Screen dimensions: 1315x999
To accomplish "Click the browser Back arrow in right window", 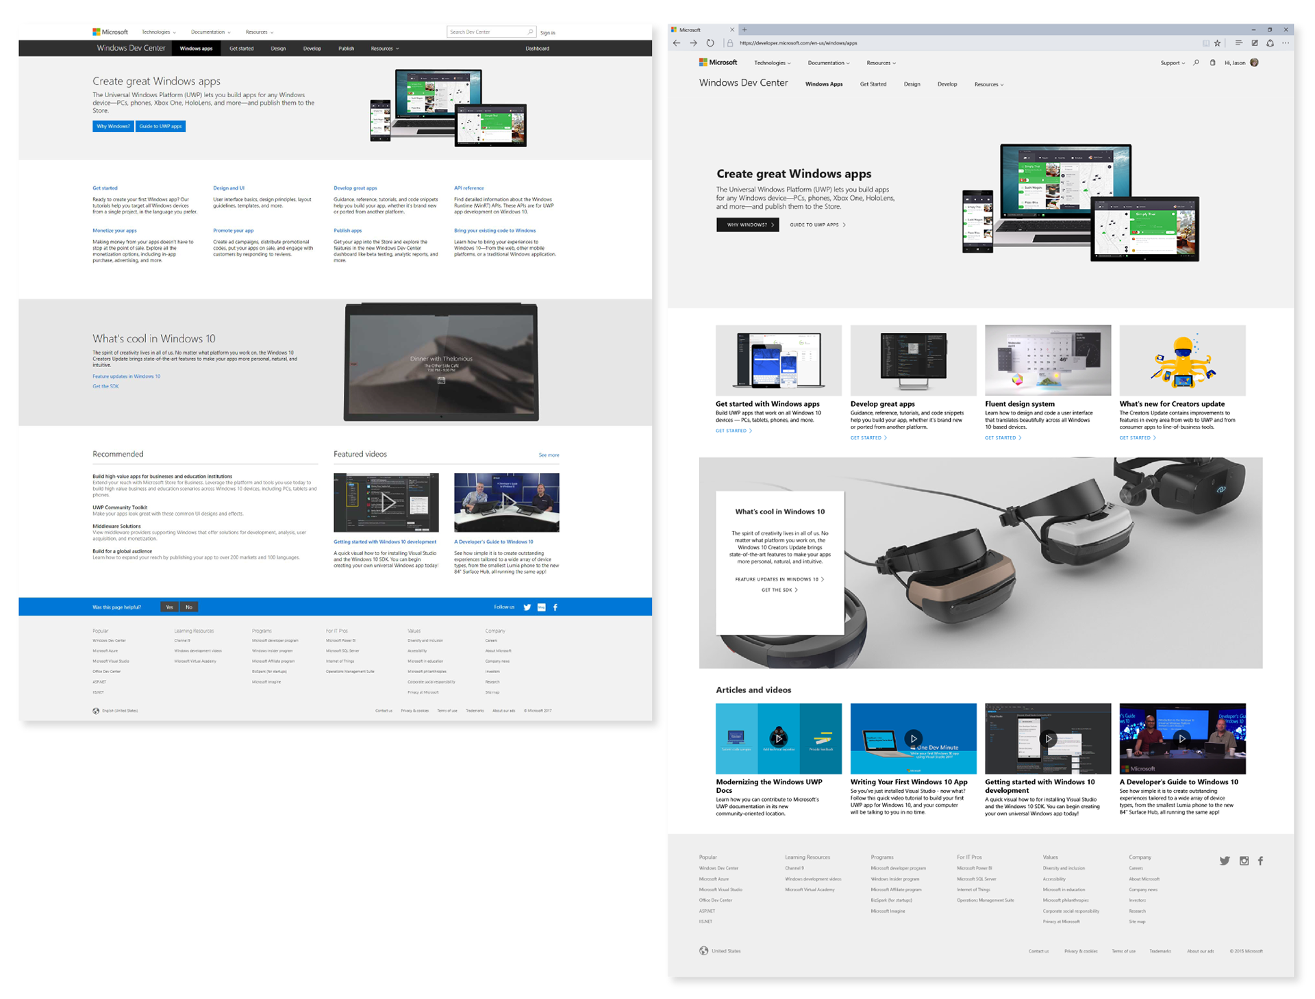I will pyautogui.click(x=677, y=43).
